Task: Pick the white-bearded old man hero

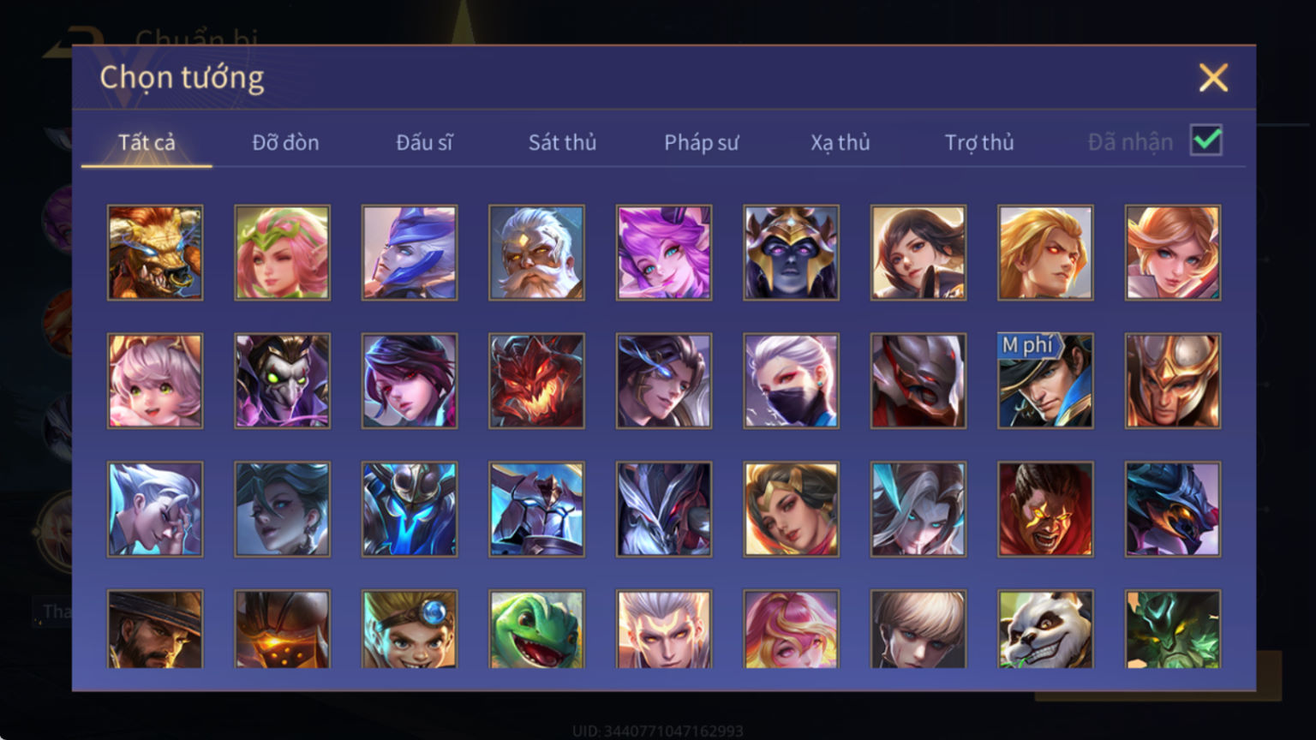Action: click(536, 253)
